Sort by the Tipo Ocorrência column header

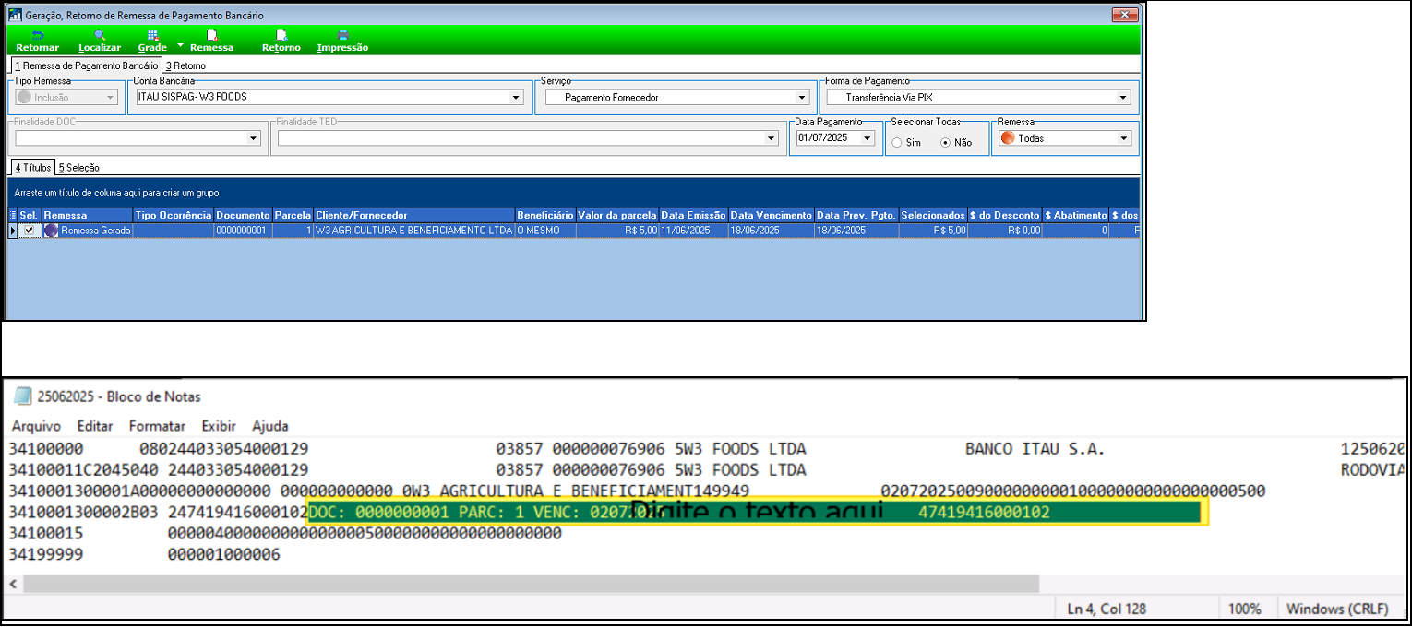click(174, 215)
